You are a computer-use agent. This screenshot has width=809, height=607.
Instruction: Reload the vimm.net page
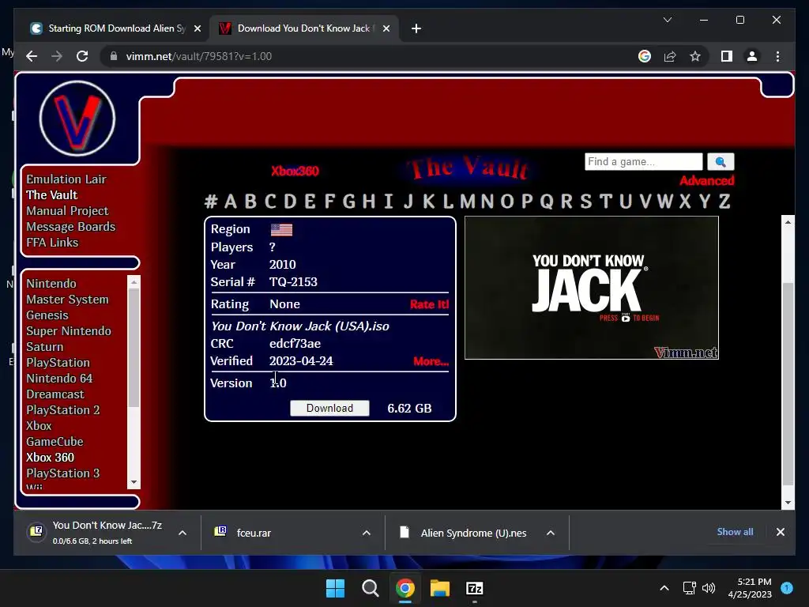82,56
